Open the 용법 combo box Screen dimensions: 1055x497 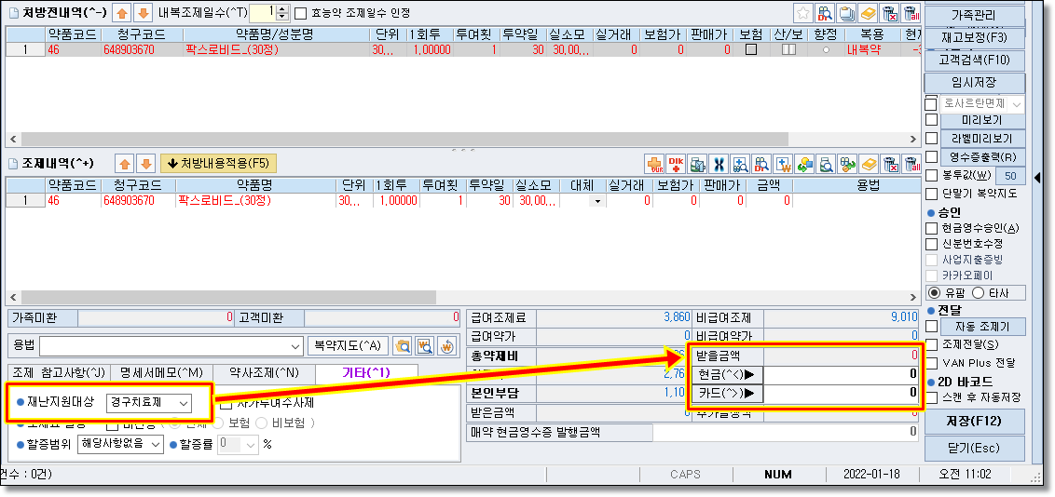(x=295, y=346)
